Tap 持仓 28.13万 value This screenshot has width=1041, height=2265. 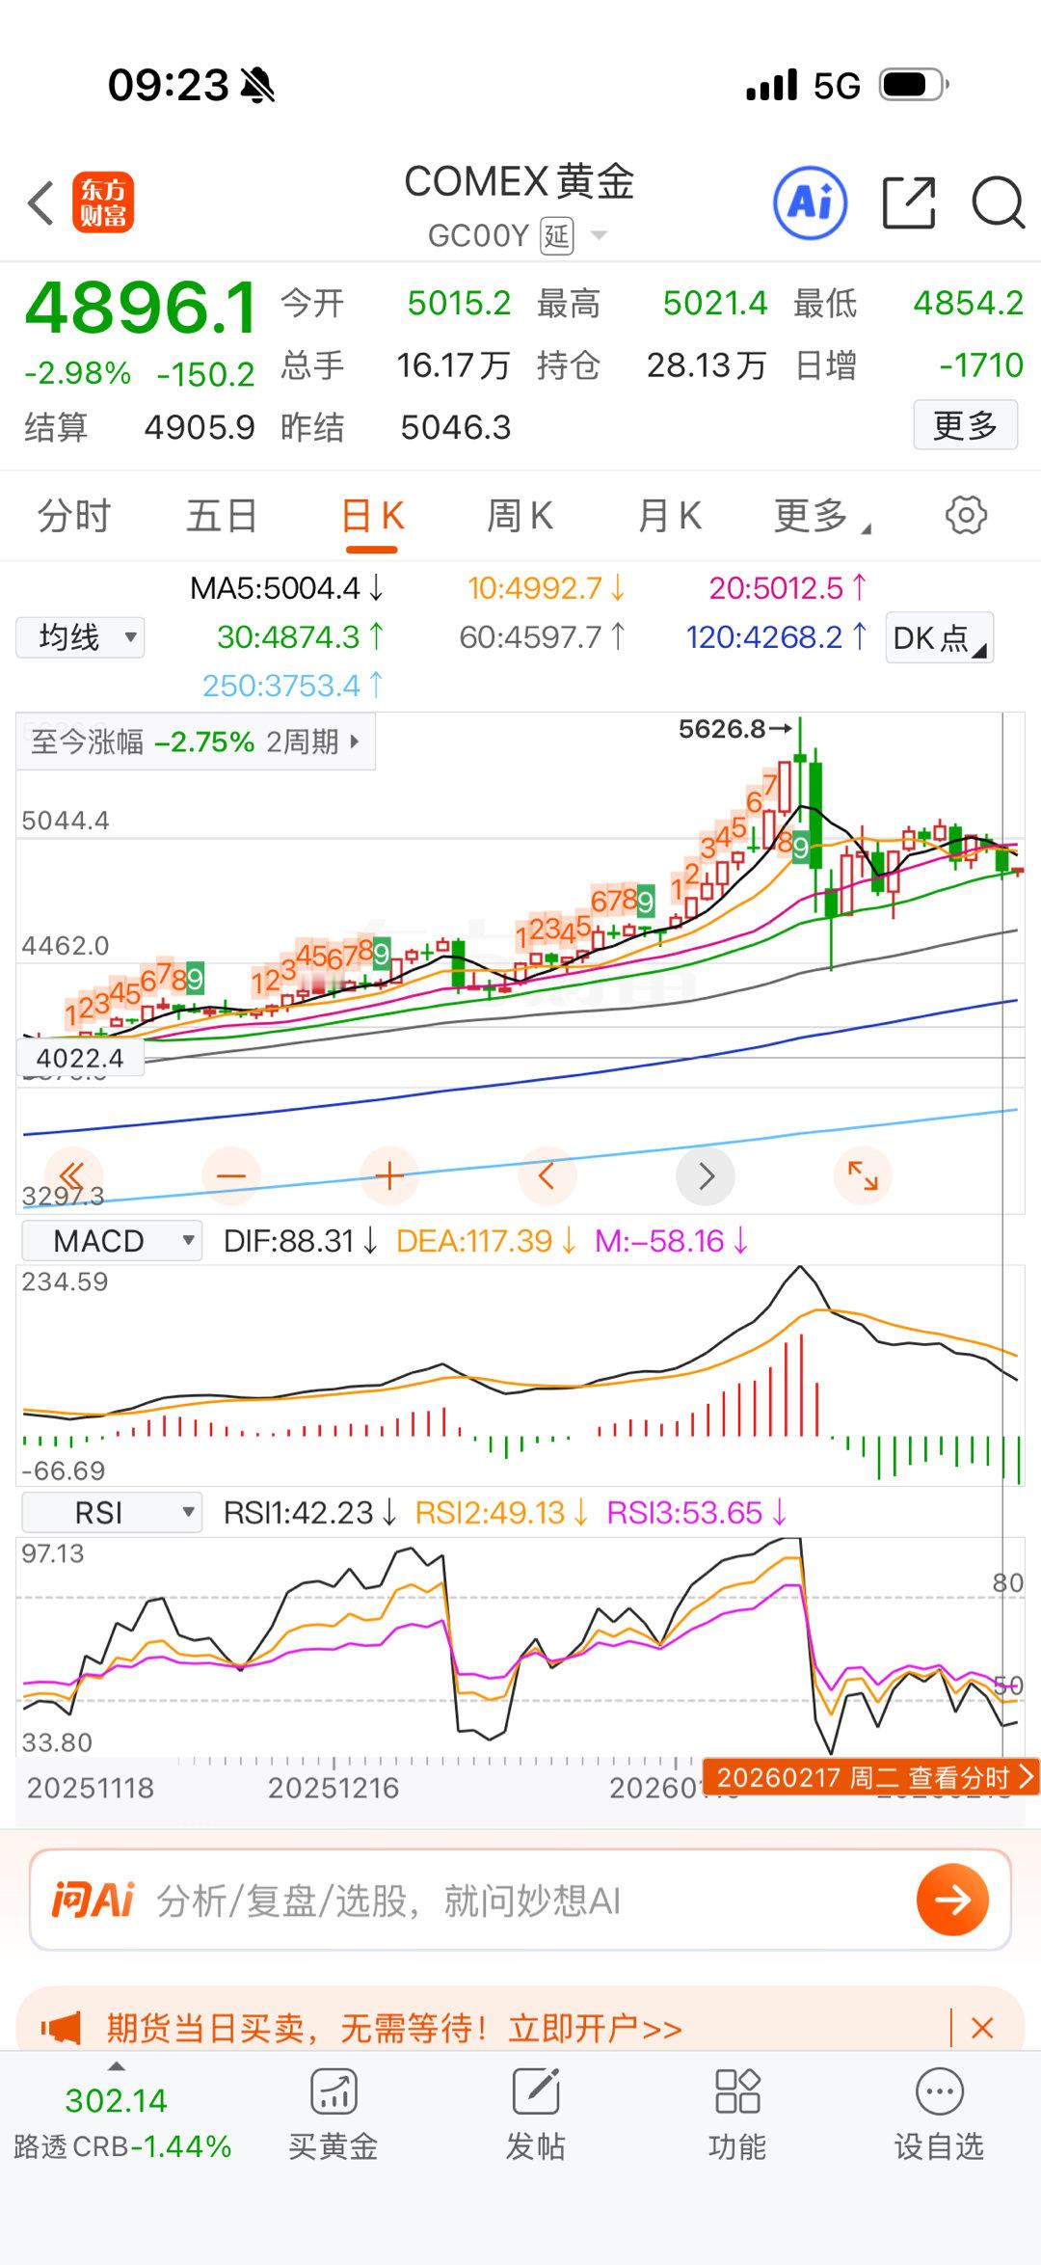706,365
